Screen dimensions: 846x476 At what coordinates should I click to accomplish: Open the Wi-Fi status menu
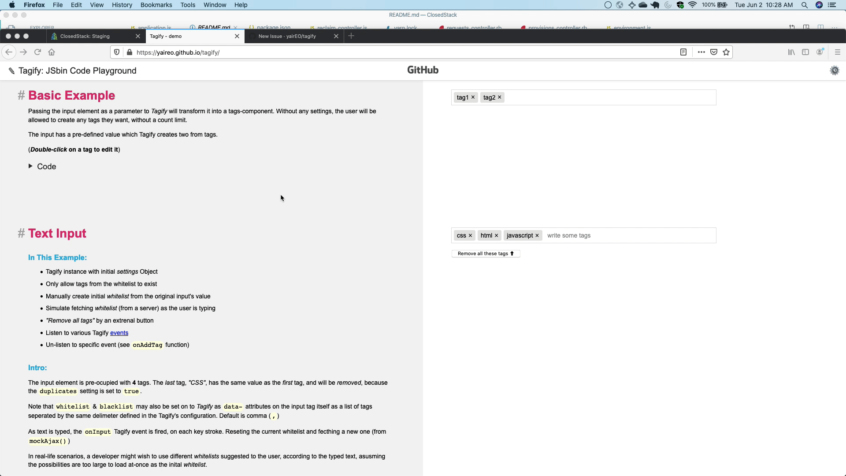point(692,5)
